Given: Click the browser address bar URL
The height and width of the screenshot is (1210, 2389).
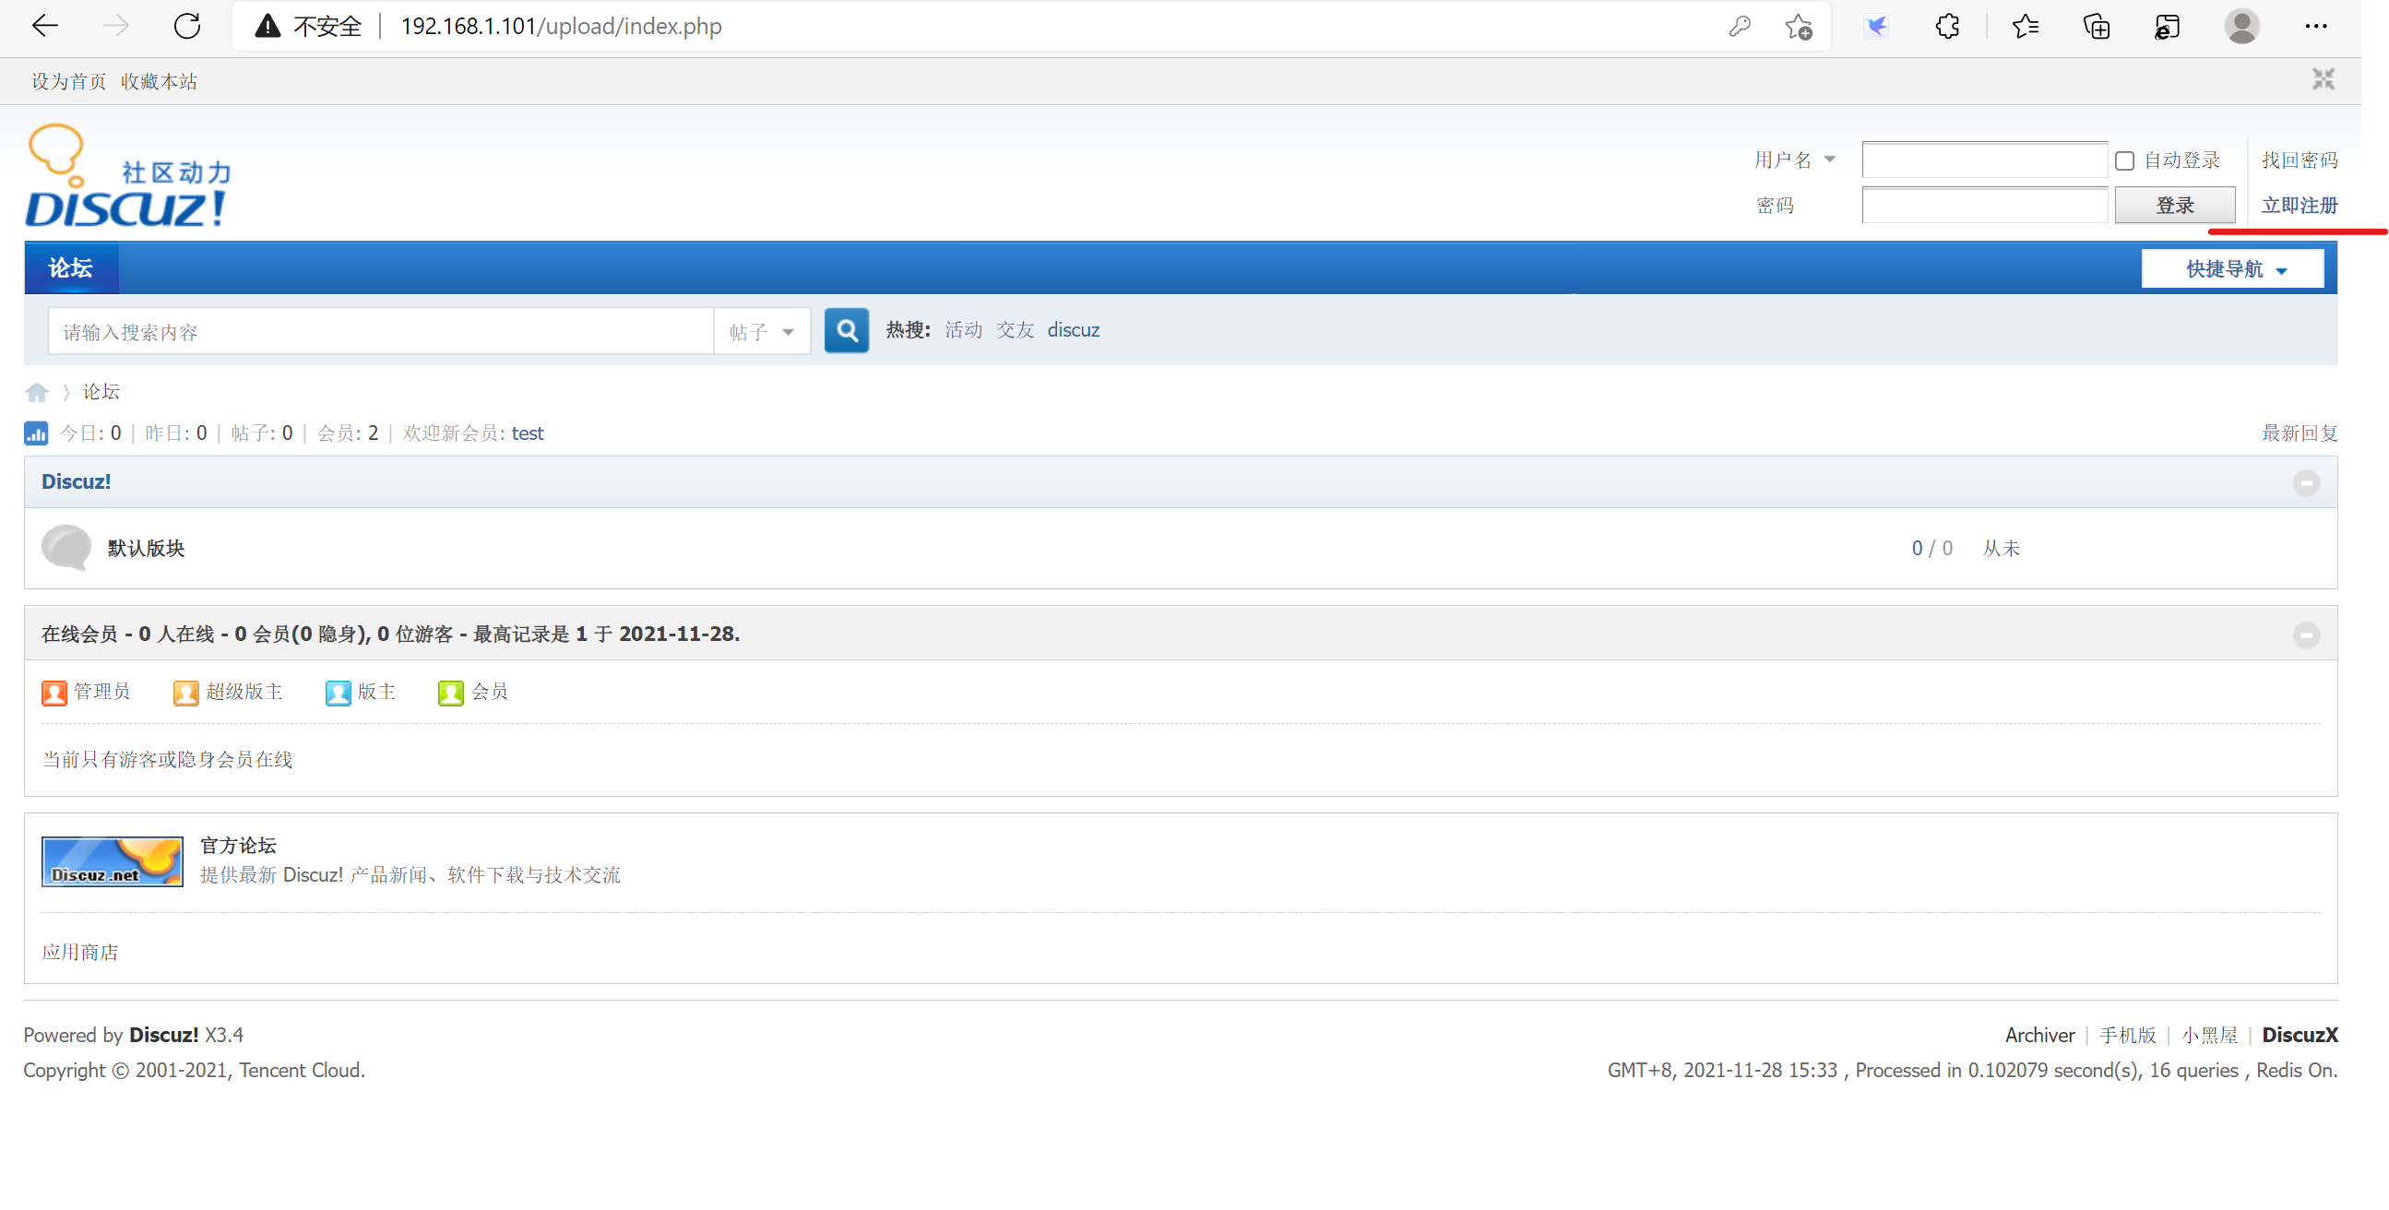Looking at the screenshot, I should tap(561, 26).
